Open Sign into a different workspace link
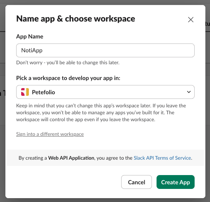The height and width of the screenshot is (202, 210). coord(50,134)
